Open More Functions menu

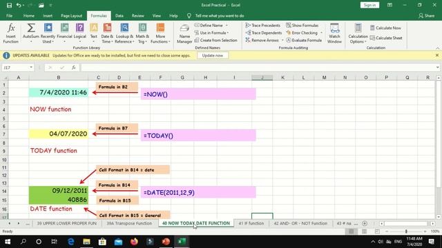[160, 33]
